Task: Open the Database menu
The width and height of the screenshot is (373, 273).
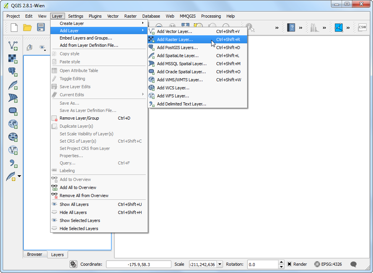Action: (x=151, y=16)
